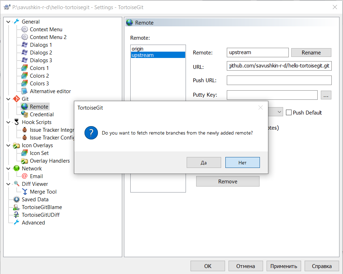Open the Saved Data settings page
The width and height of the screenshot is (343, 274).
[x=35, y=200]
